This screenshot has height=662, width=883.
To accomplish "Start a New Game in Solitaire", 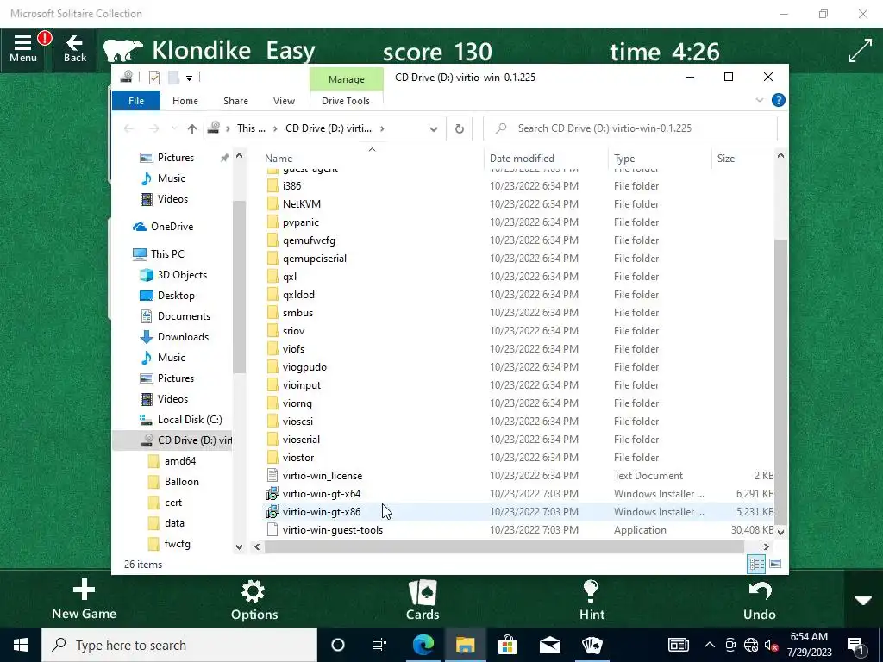I will pos(84,600).
